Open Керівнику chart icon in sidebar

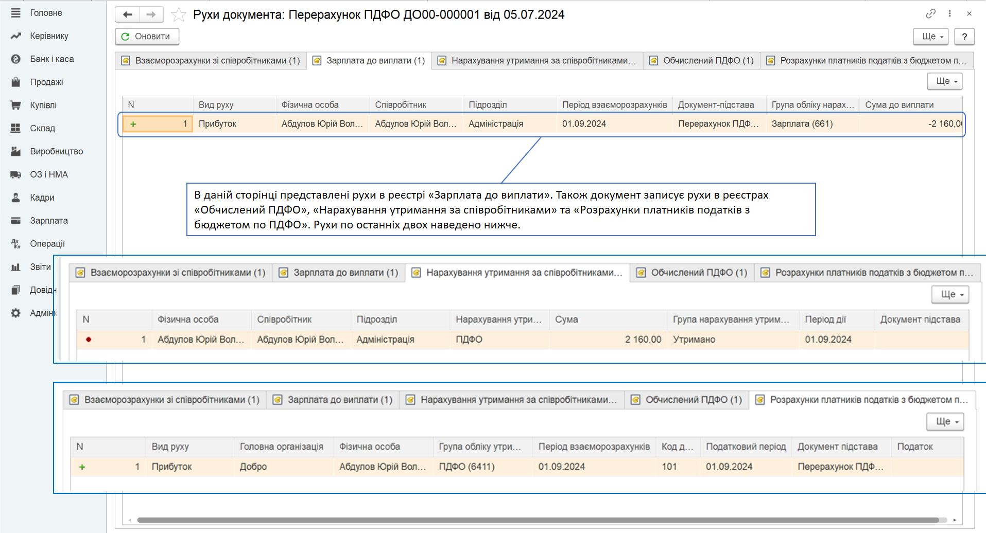coord(15,36)
